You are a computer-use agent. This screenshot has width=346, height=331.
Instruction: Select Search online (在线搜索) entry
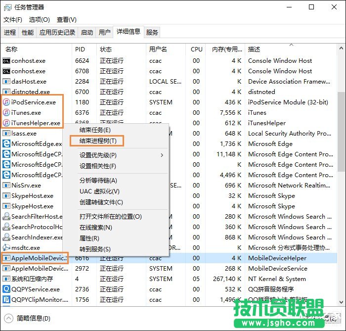[x=96, y=227]
